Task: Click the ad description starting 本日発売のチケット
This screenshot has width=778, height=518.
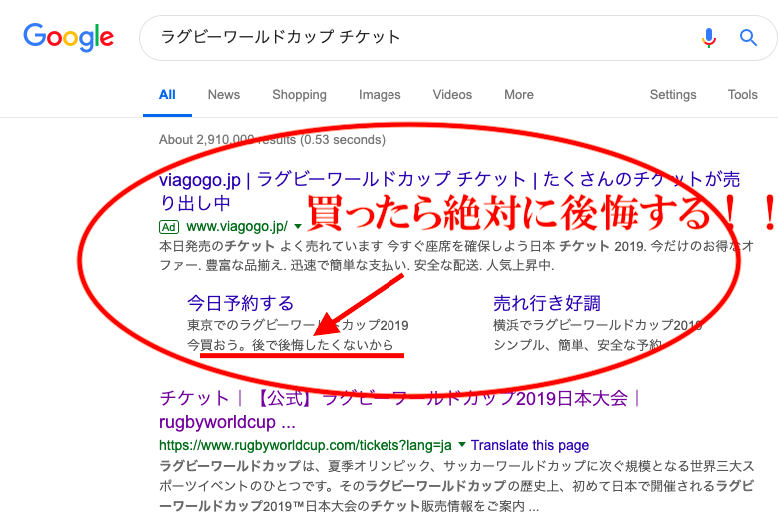Action: point(456,256)
